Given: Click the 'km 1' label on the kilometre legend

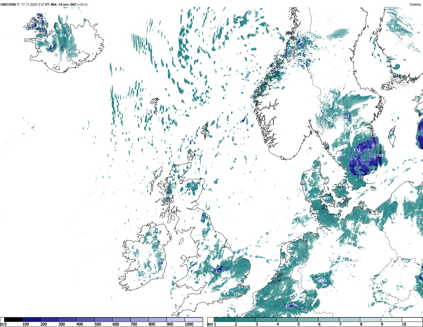Looking at the screenshot, I should (x=212, y=324).
